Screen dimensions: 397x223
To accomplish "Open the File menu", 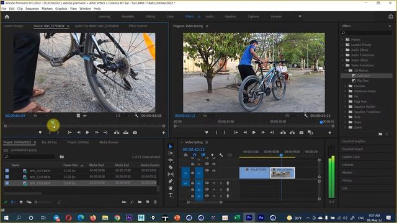I will [4, 9].
